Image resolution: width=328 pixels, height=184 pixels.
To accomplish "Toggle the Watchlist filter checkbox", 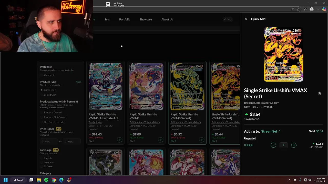I will pyautogui.click(x=42, y=75).
